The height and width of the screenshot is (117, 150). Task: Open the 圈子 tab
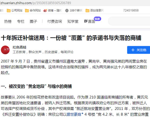33,21
